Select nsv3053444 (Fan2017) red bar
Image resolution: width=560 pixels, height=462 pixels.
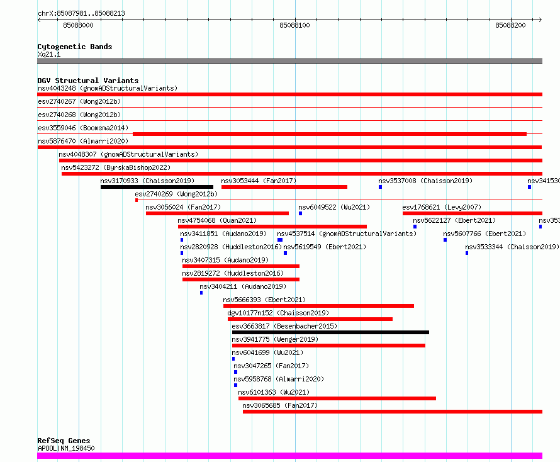coord(284,187)
